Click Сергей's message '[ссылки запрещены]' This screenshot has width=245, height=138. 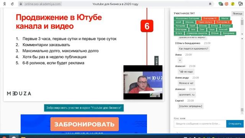[191, 106]
